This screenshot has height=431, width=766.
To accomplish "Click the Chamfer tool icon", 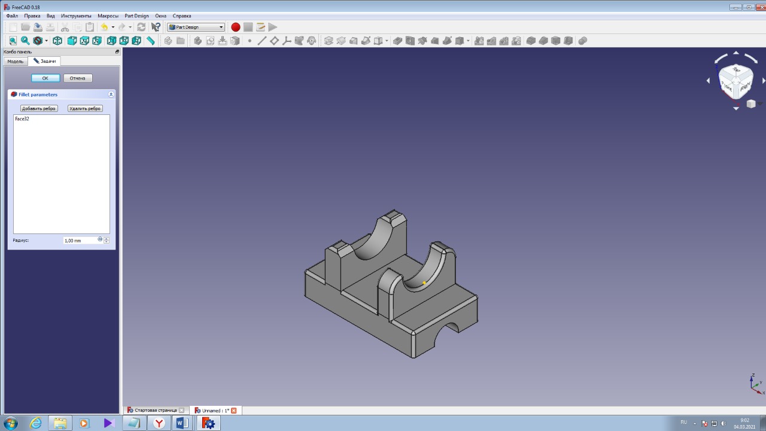I will (x=543, y=41).
